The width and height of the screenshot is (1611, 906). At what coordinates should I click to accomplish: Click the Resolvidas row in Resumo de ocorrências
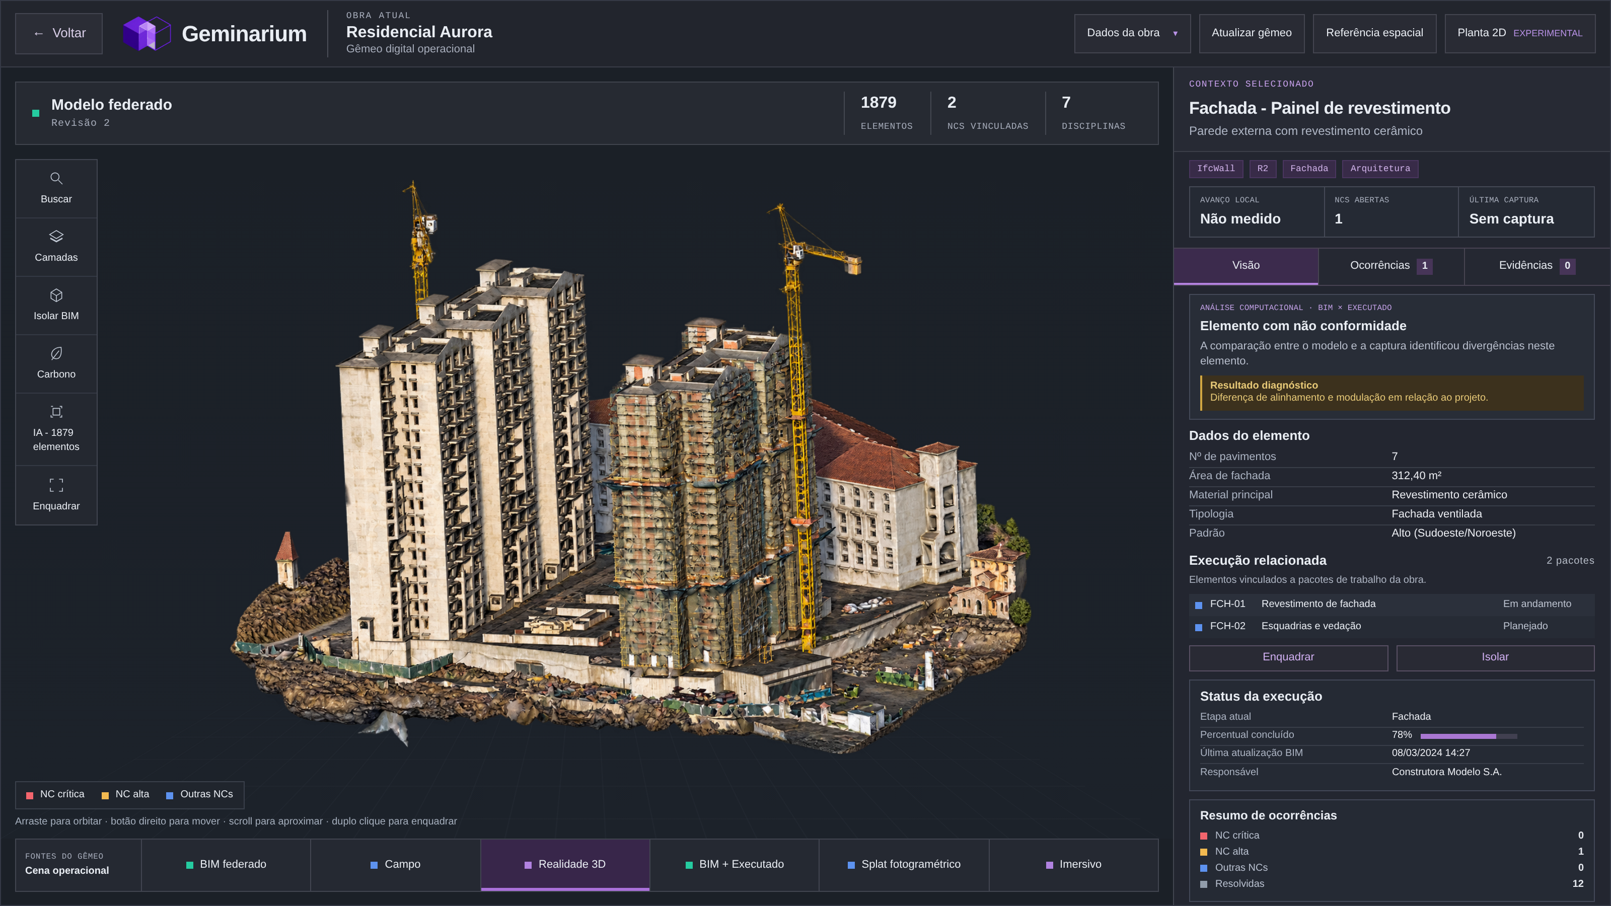tap(1392, 884)
